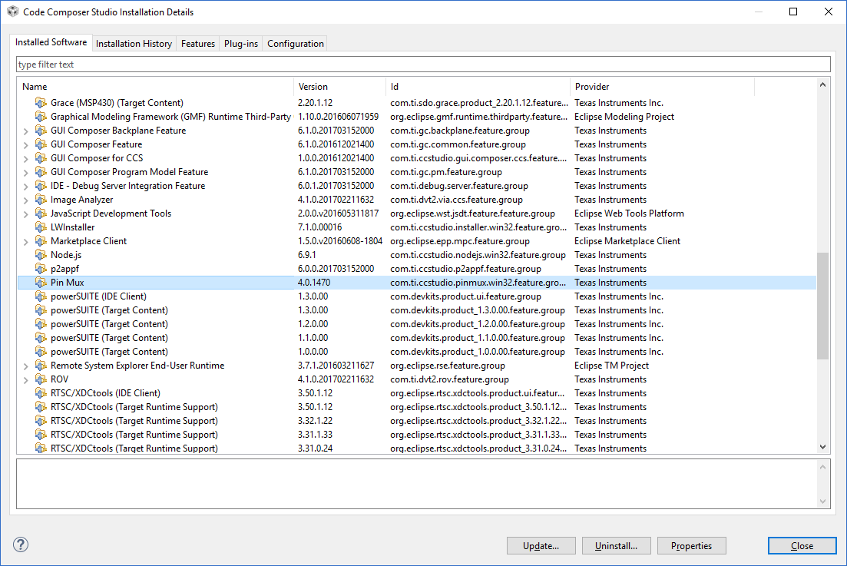Click the id com.ti.dvt2.rov.feature.group
This screenshot has width=847, height=566.
[449, 379]
